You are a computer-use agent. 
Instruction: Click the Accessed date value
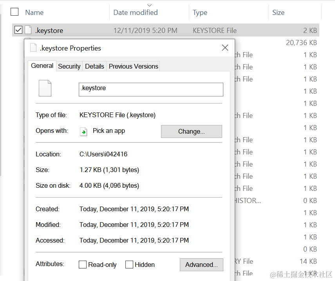[134, 240]
